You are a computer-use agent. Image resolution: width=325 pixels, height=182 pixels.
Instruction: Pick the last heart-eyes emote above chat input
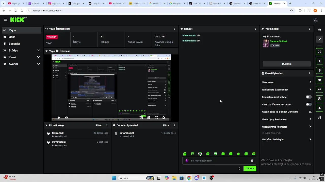point(254,154)
